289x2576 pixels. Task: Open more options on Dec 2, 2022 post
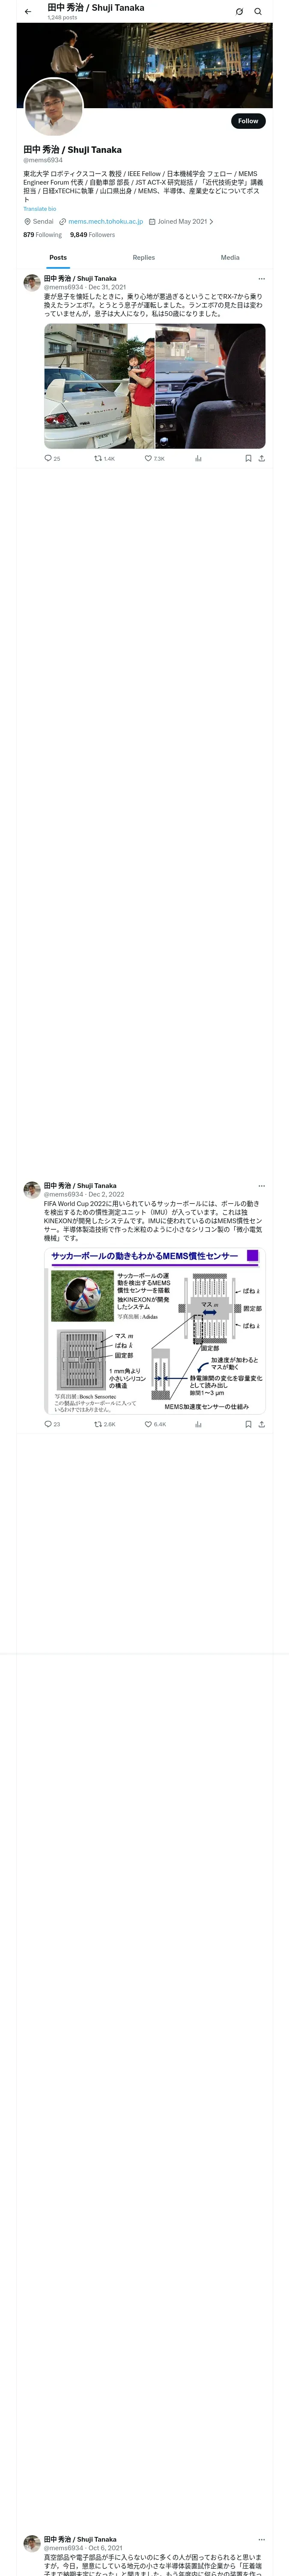coord(261,1186)
